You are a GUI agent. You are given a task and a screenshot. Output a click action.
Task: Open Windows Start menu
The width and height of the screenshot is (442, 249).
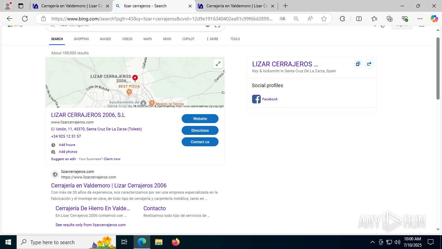coord(8,242)
